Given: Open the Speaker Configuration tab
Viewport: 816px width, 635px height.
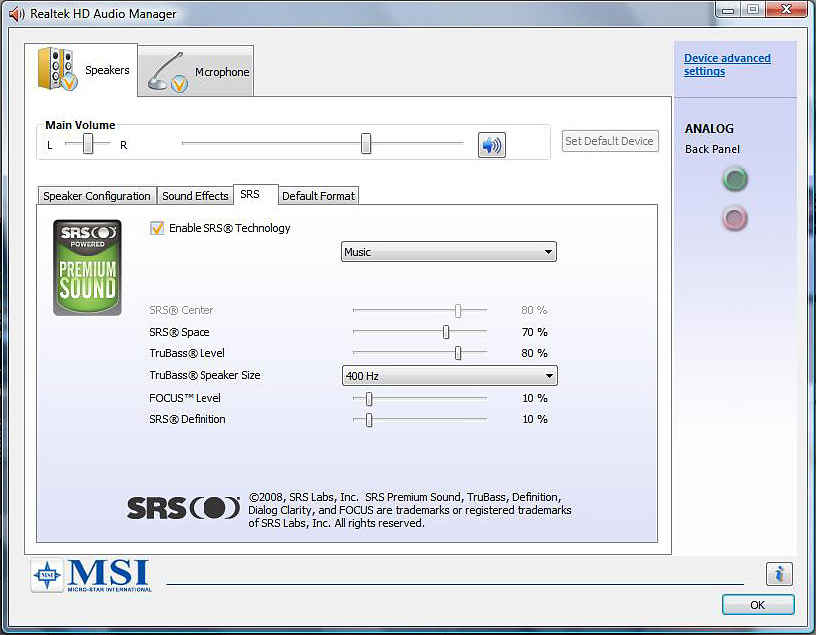Looking at the screenshot, I should coord(97,196).
